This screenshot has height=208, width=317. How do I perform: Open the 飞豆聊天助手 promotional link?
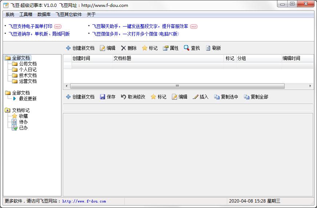[140, 26]
